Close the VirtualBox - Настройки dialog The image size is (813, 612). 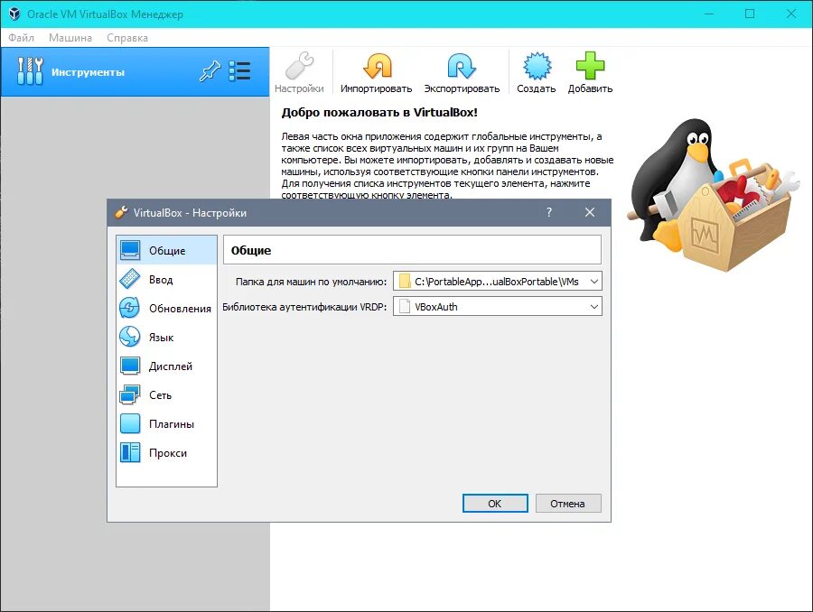(x=590, y=212)
